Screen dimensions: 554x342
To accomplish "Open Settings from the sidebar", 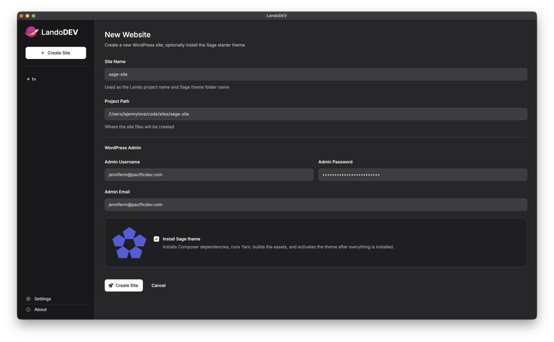I will point(42,299).
